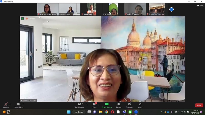Click the ENG language indicator

point(177,112)
